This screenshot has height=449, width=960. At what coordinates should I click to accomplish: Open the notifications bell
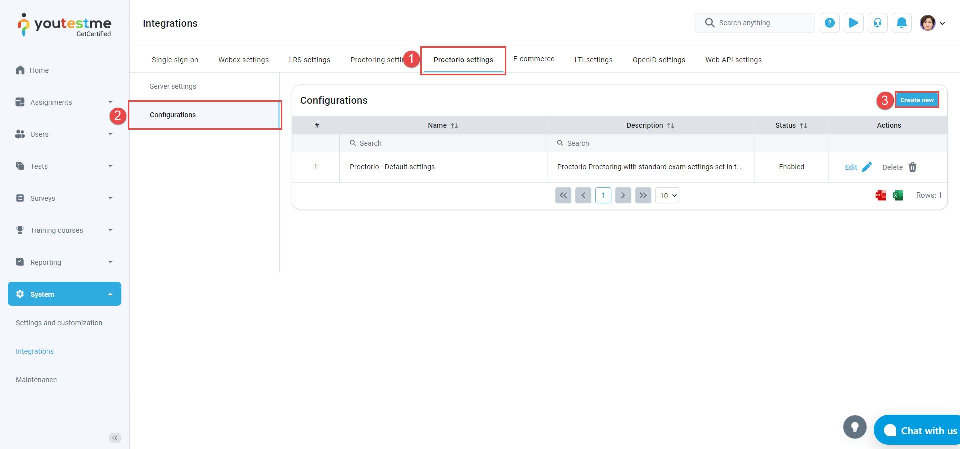pos(901,23)
